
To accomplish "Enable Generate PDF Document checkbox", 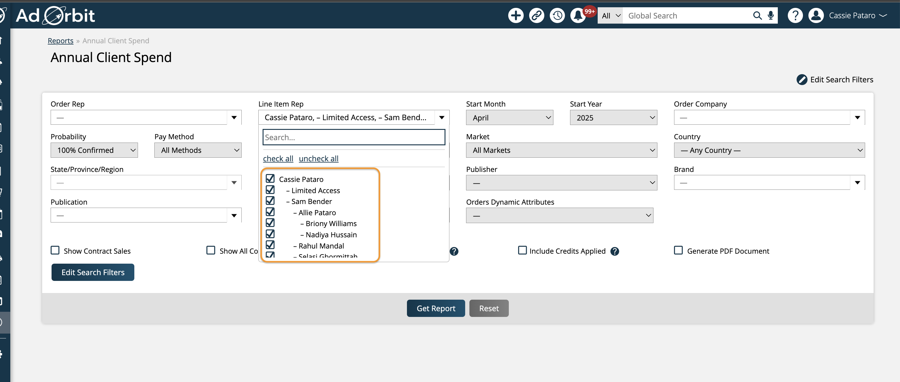I will (678, 250).
